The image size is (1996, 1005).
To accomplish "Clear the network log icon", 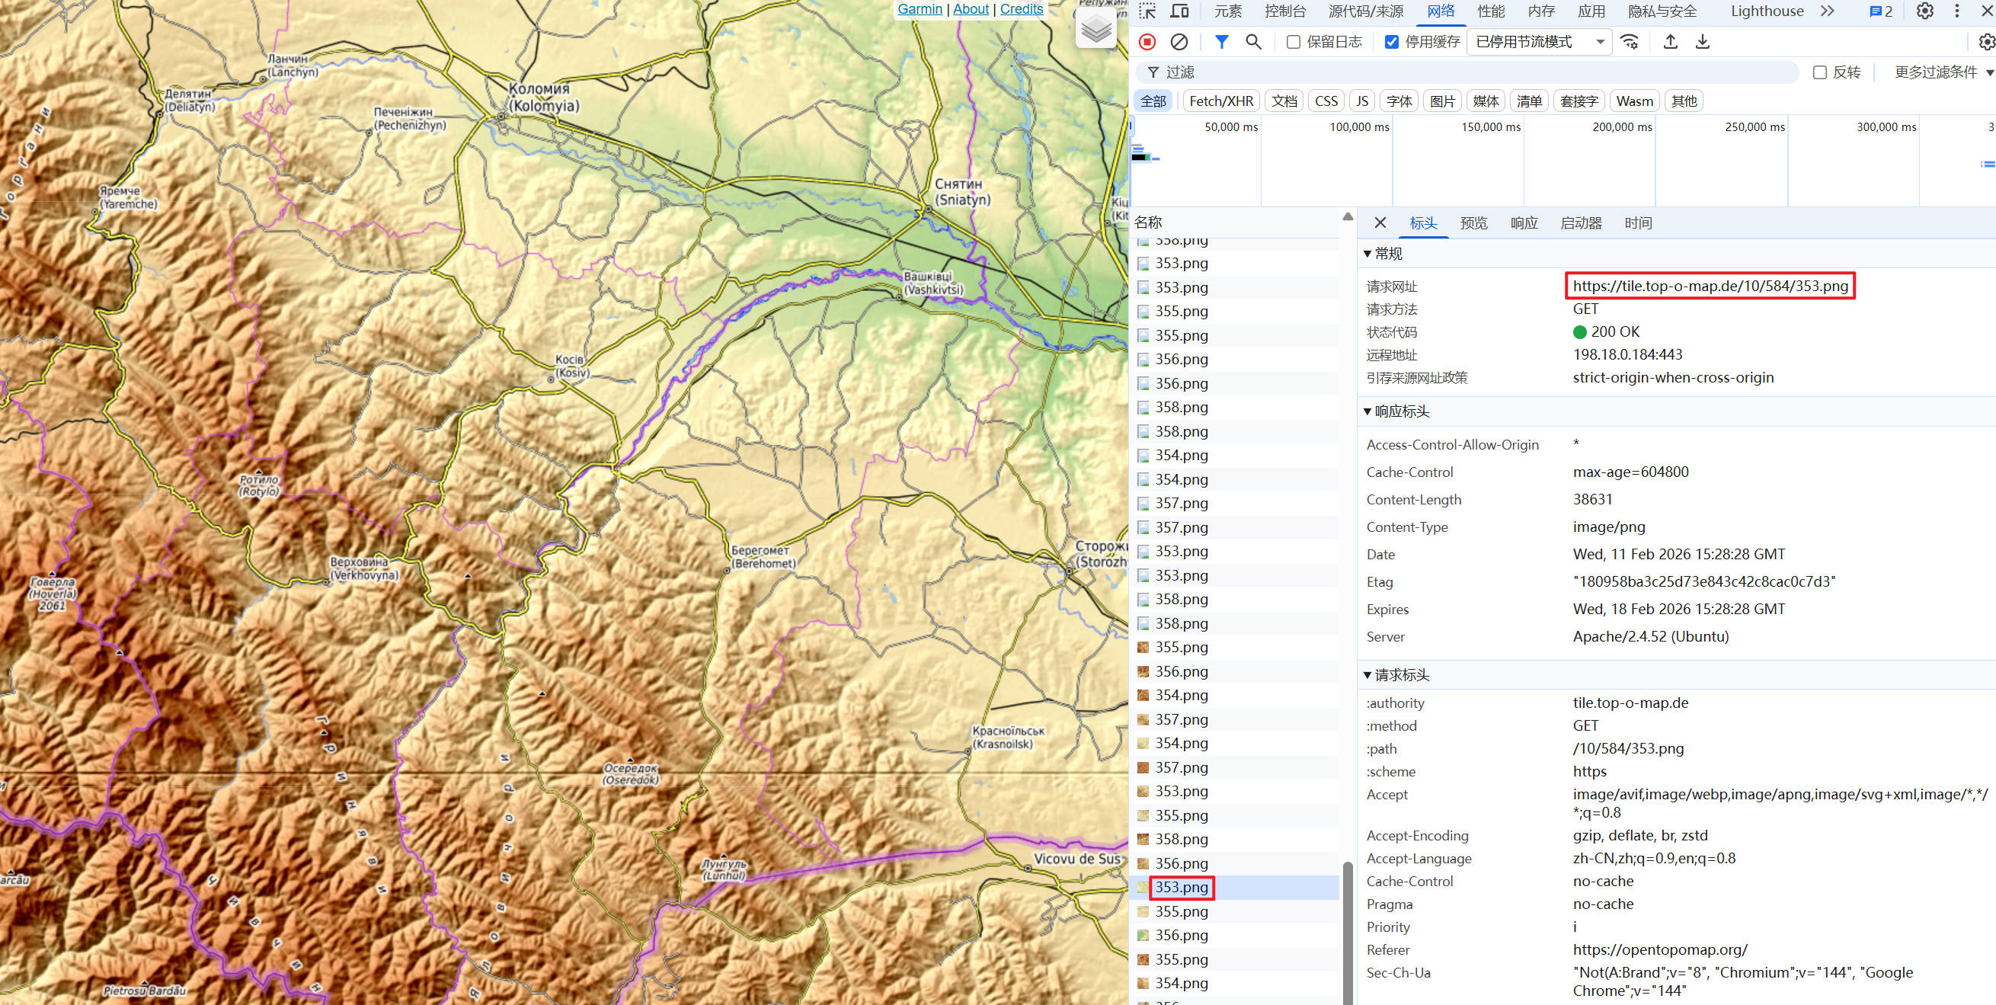I will tap(1179, 42).
